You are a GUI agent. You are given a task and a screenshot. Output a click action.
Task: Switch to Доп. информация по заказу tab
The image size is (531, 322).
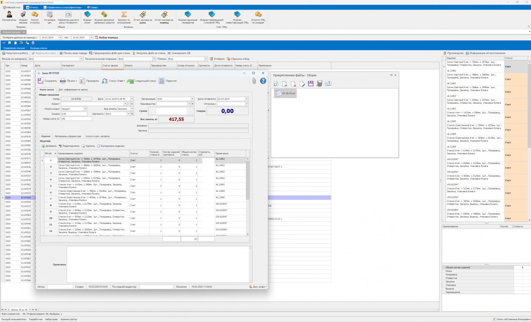tap(73, 90)
